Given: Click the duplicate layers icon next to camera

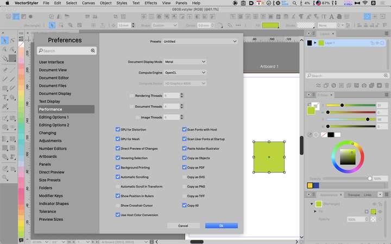Looking at the screenshot, I should 371,86.
